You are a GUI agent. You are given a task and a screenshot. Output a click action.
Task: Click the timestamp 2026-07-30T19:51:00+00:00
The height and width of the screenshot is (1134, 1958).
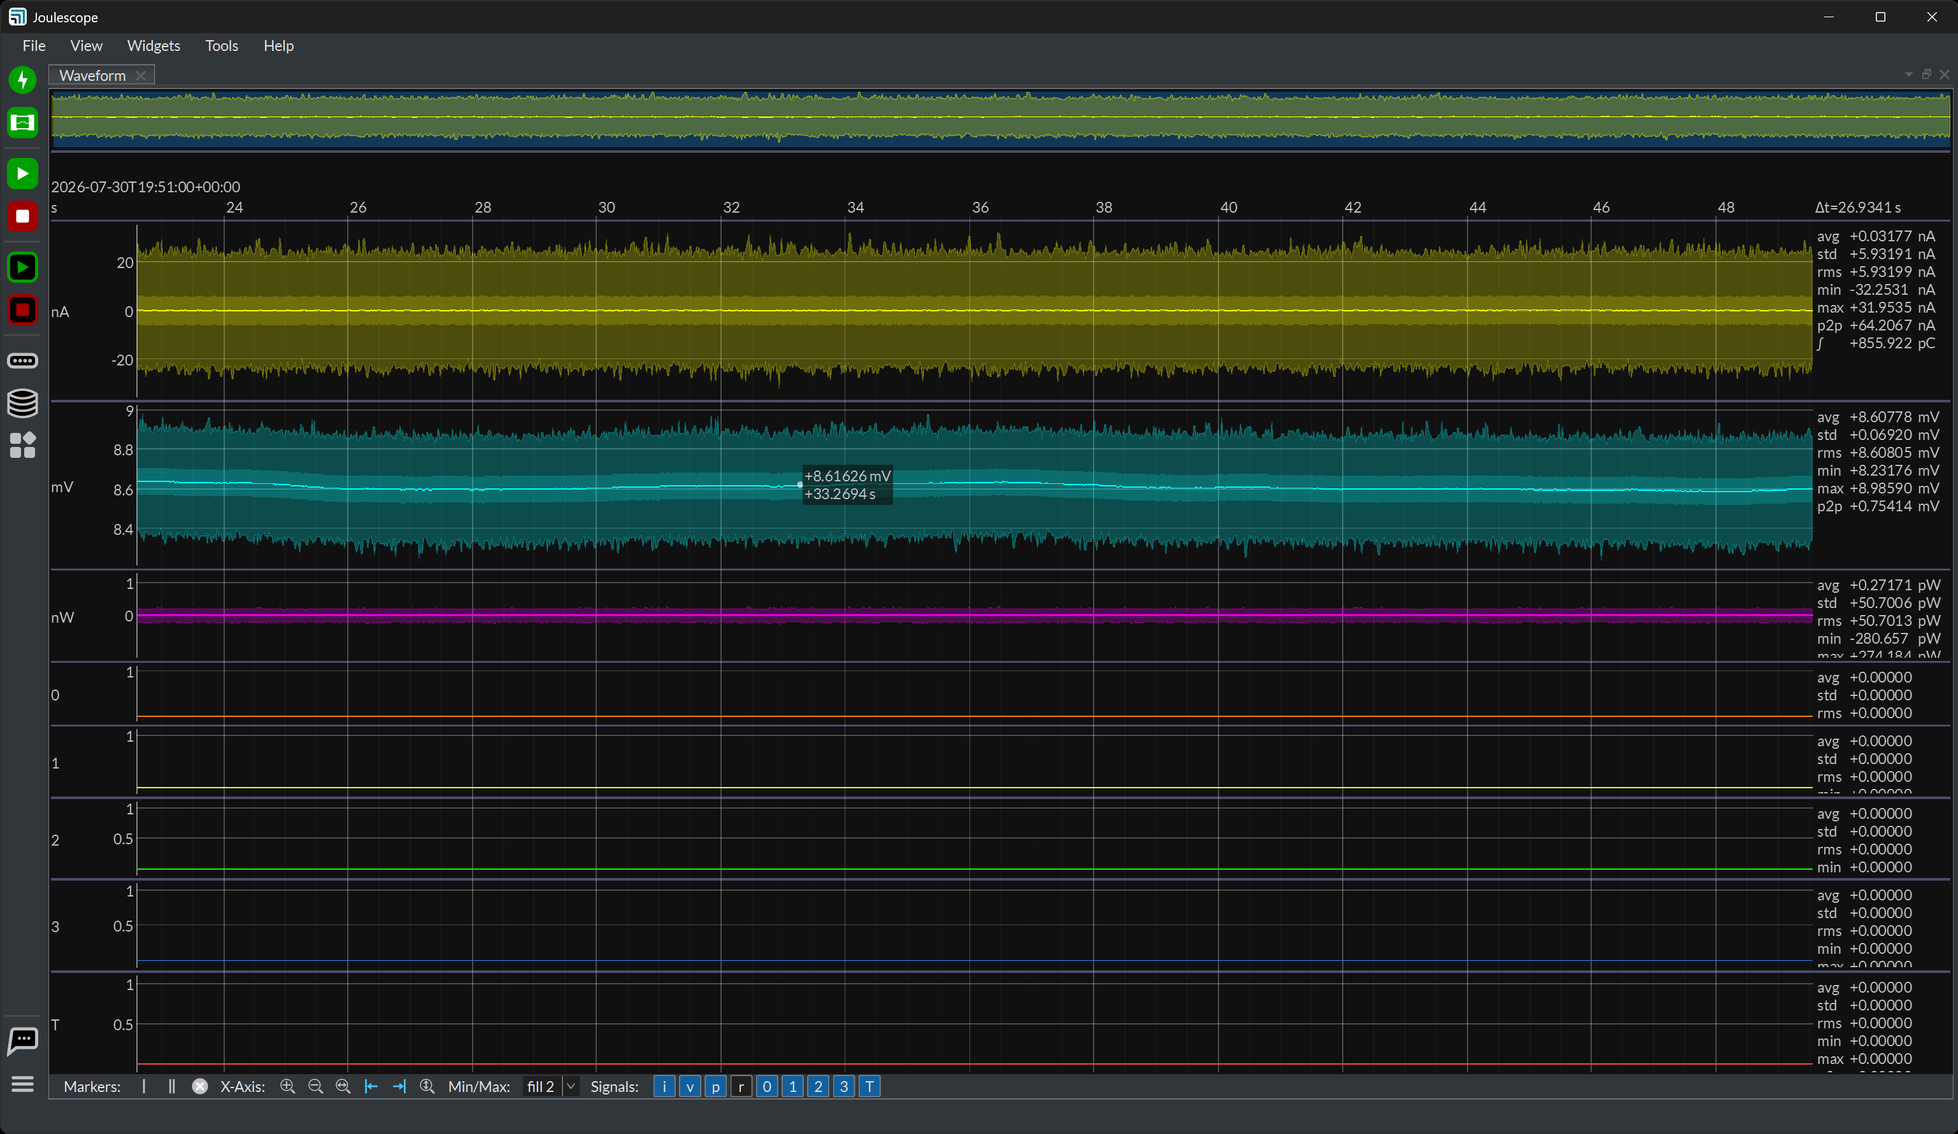tap(146, 187)
